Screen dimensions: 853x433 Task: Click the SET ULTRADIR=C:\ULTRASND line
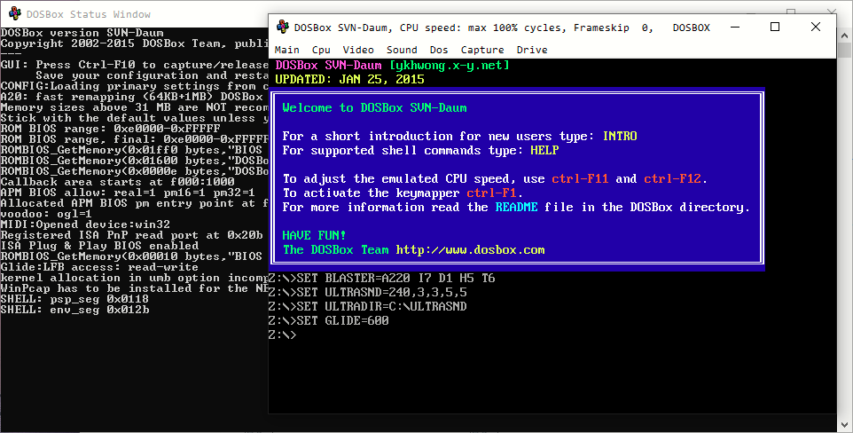[x=367, y=307]
